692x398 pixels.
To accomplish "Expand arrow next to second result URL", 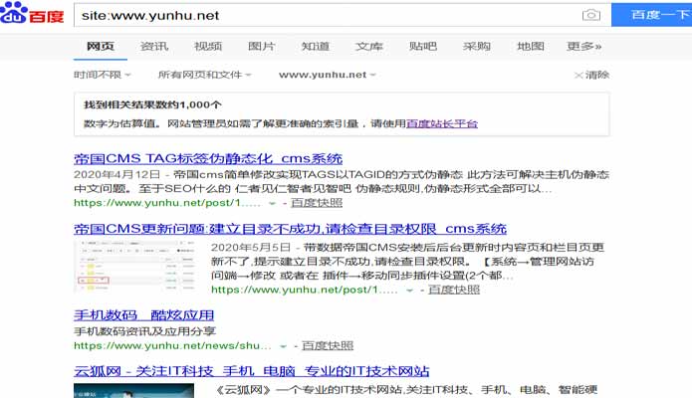I will click(409, 291).
